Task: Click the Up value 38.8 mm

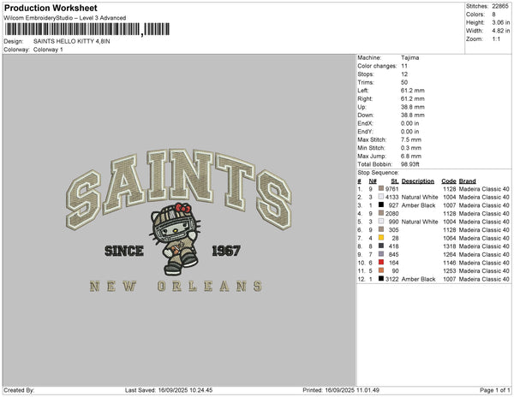Action: tap(412, 107)
